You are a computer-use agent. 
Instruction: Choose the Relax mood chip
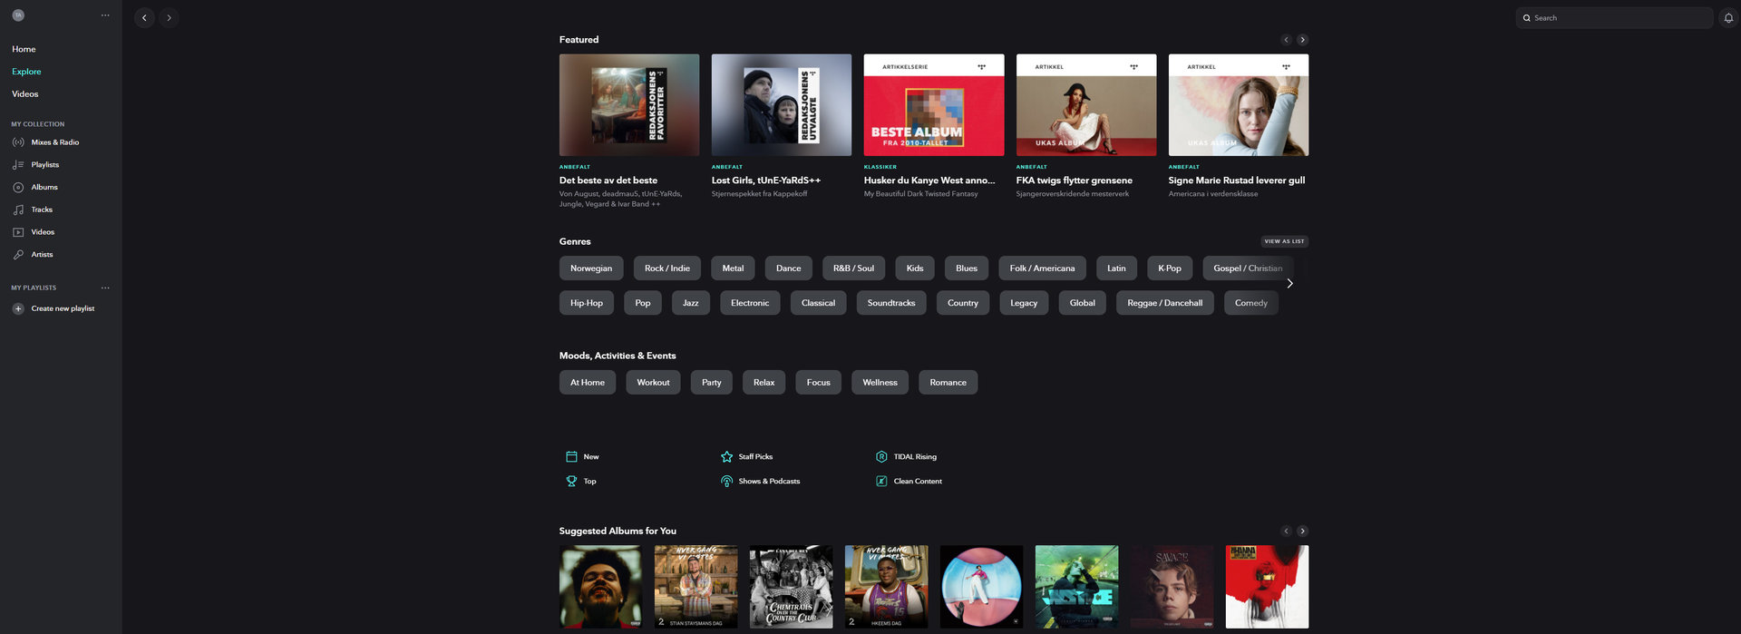tap(764, 383)
